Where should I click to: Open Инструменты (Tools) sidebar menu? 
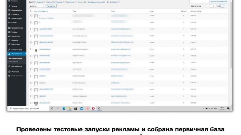point(16,66)
